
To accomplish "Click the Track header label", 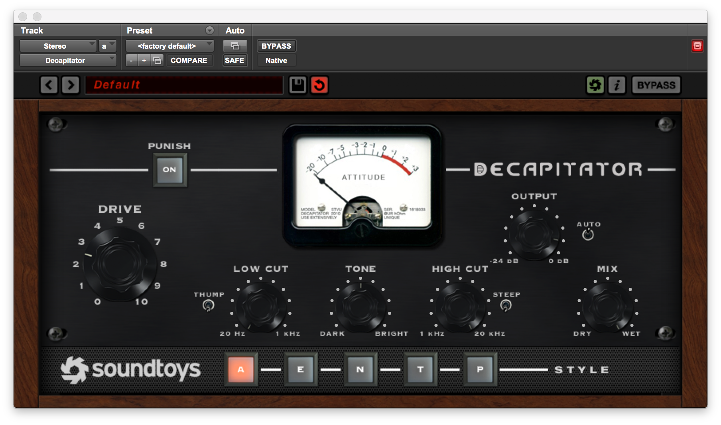I will 32,30.
